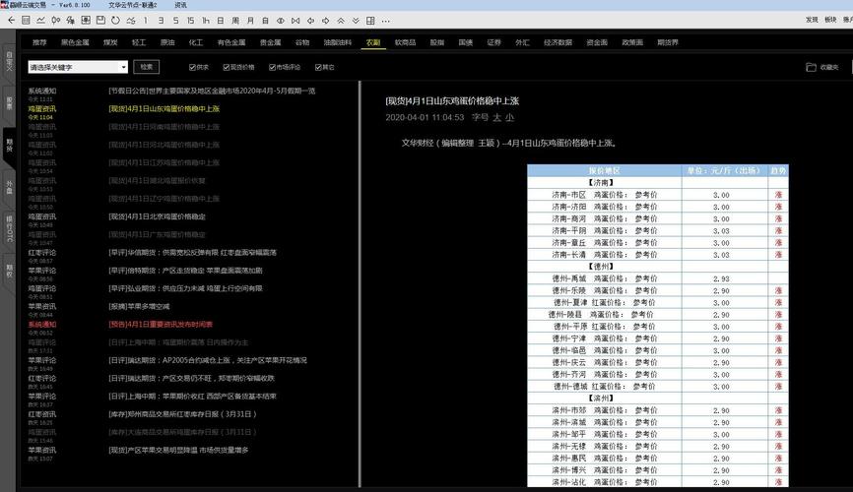Switch to the 政策面 tab
The image size is (853, 492).
632,42
